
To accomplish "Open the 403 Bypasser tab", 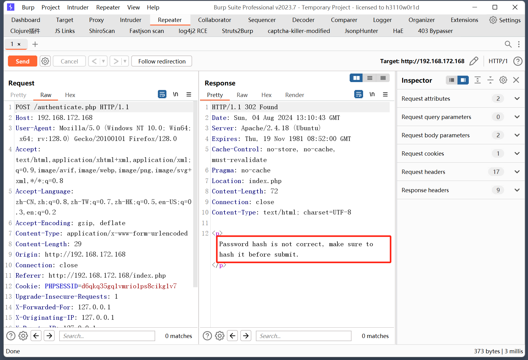I will [x=435, y=31].
